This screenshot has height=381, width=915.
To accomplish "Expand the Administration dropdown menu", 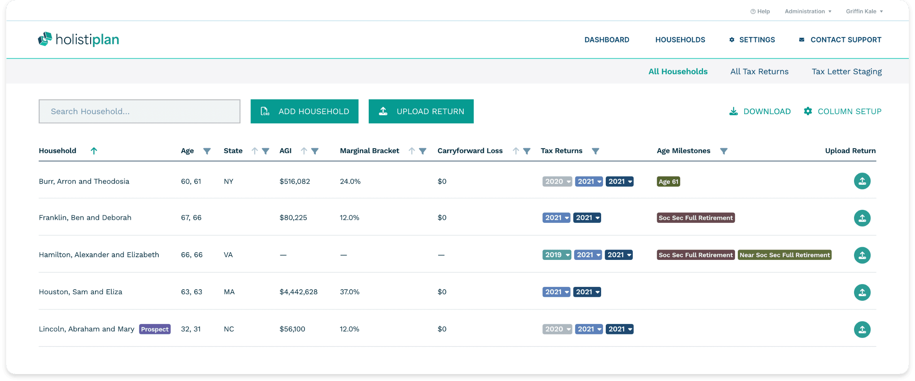I will (808, 11).
